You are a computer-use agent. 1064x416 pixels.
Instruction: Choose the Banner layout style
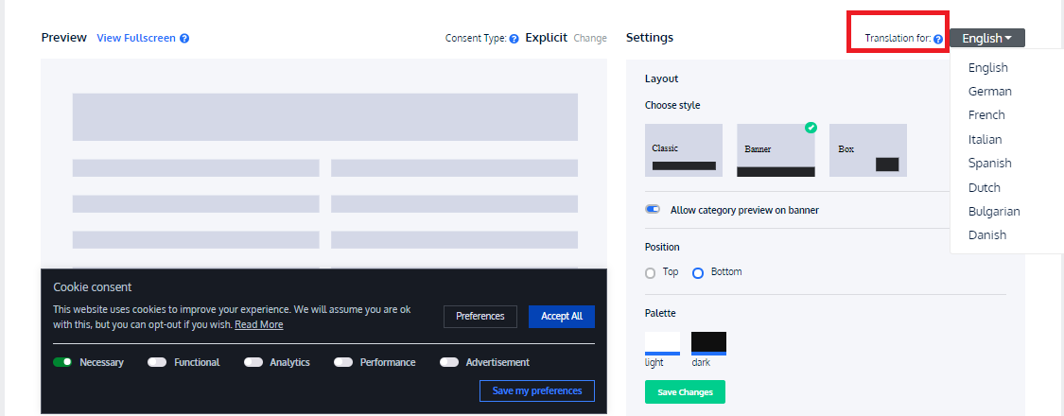(776, 150)
